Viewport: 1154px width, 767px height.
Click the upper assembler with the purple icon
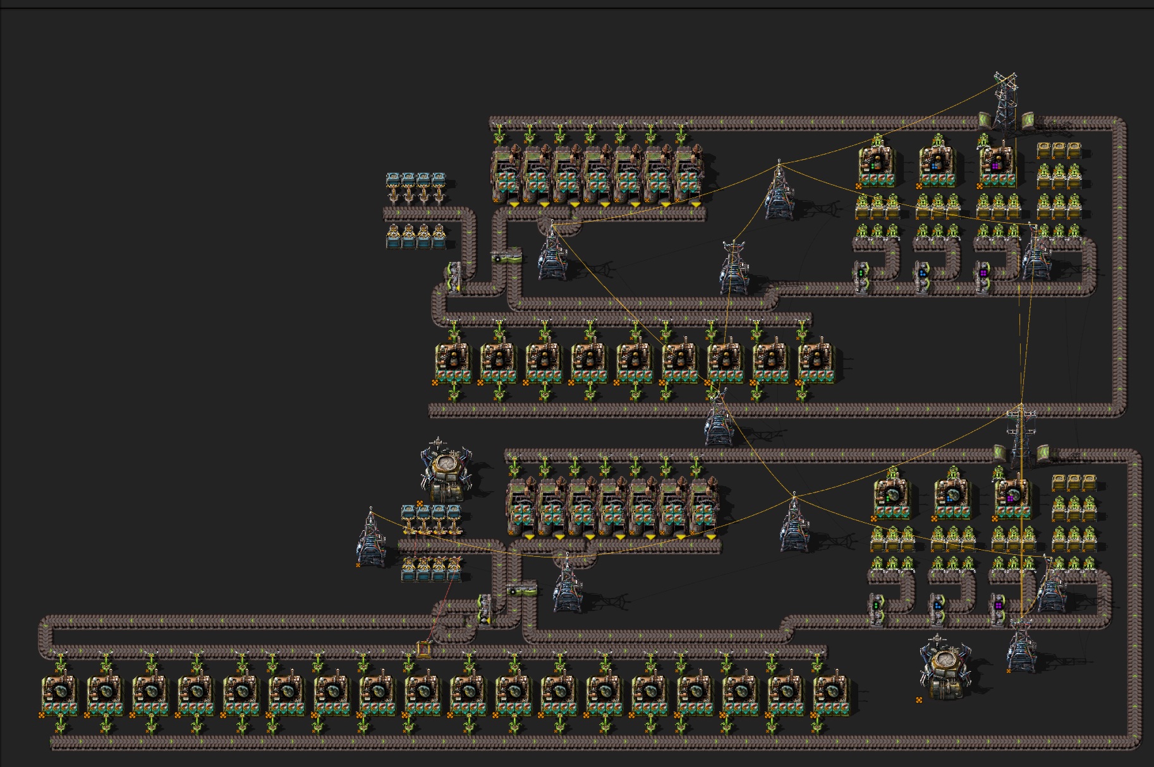(x=997, y=166)
